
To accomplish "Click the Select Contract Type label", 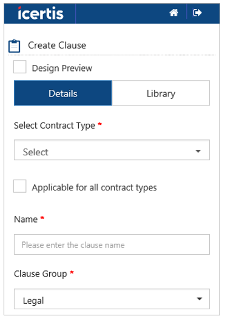I will (55, 126).
